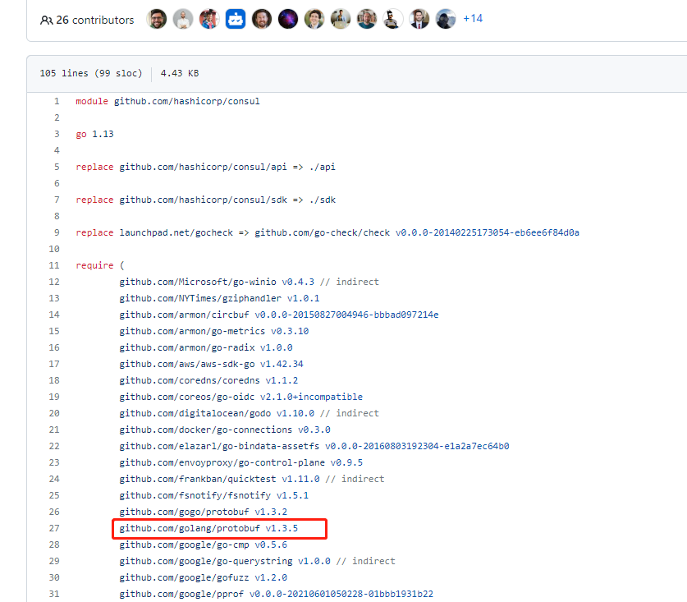Click the 26 contributors label
687x602 pixels.
pyautogui.click(x=95, y=21)
